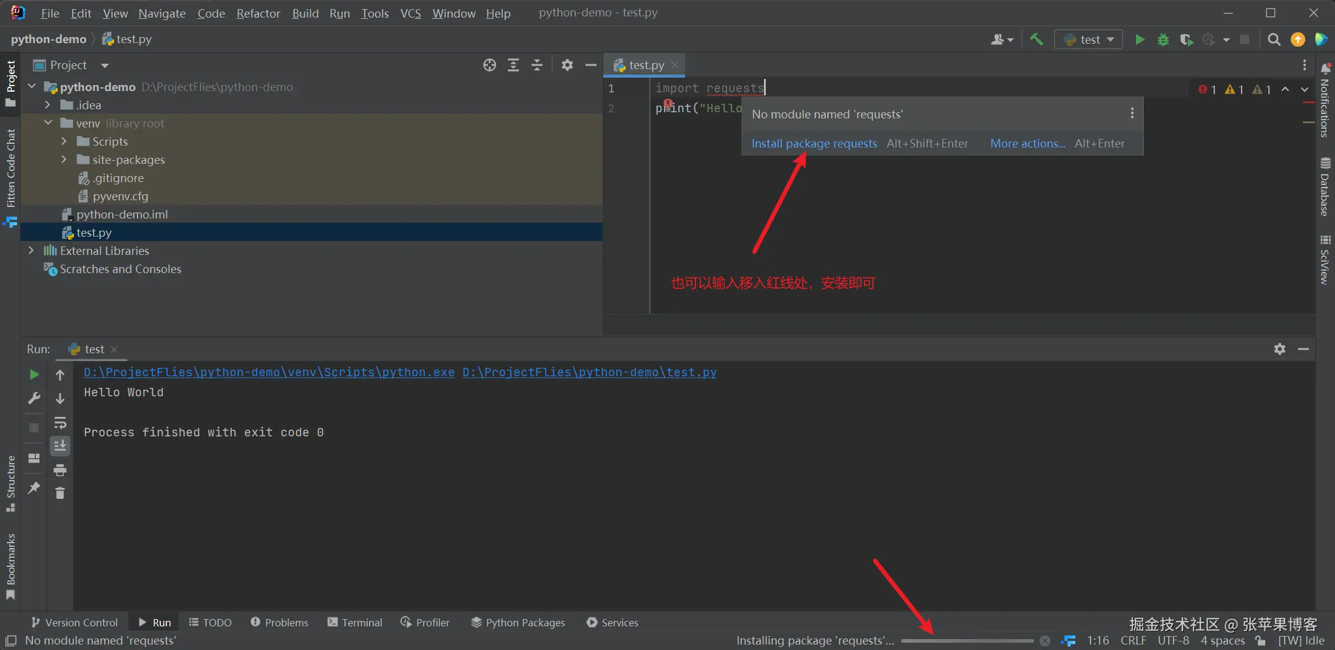The image size is (1335, 650).
Task: Print the Run console output
Action: [60, 470]
